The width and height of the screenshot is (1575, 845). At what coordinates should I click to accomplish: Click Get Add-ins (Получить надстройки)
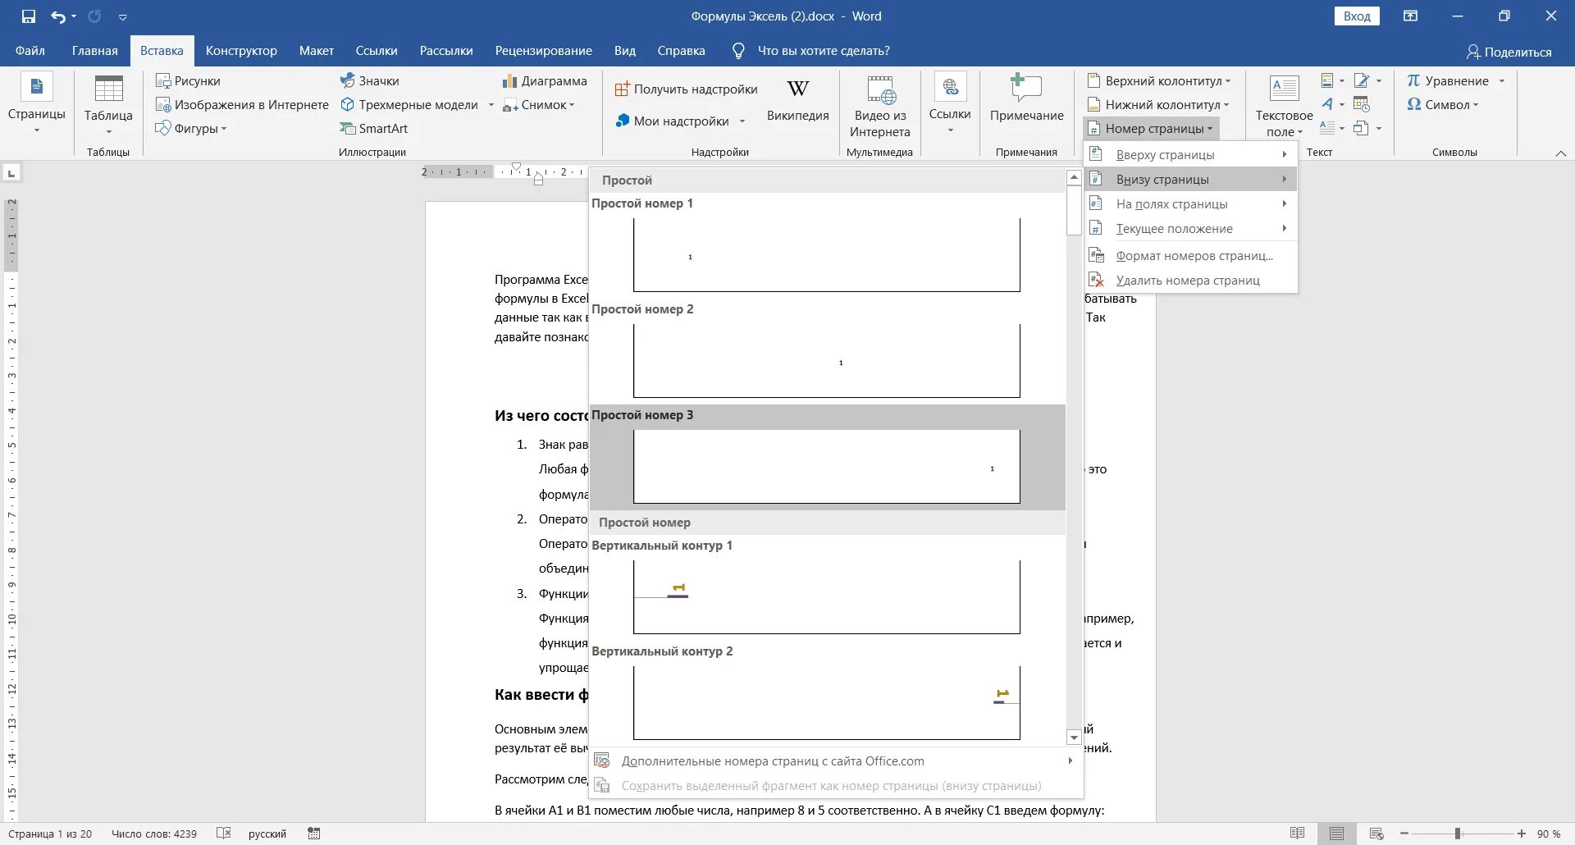click(687, 89)
